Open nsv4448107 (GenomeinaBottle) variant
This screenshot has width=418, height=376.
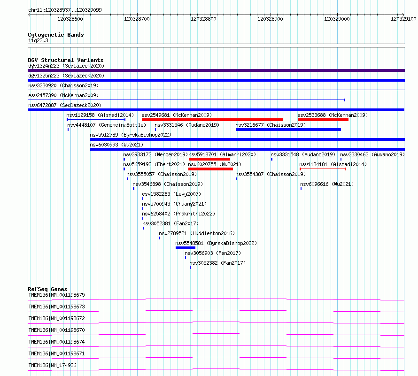(107, 125)
